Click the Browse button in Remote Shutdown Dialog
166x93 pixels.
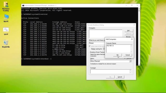tap(129, 37)
